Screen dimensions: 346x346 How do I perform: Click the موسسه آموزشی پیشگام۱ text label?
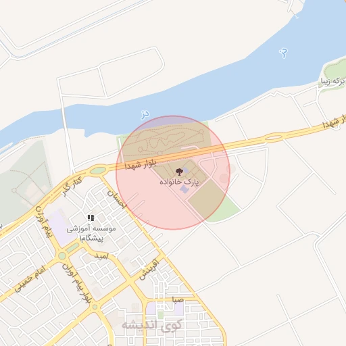click(x=91, y=233)
